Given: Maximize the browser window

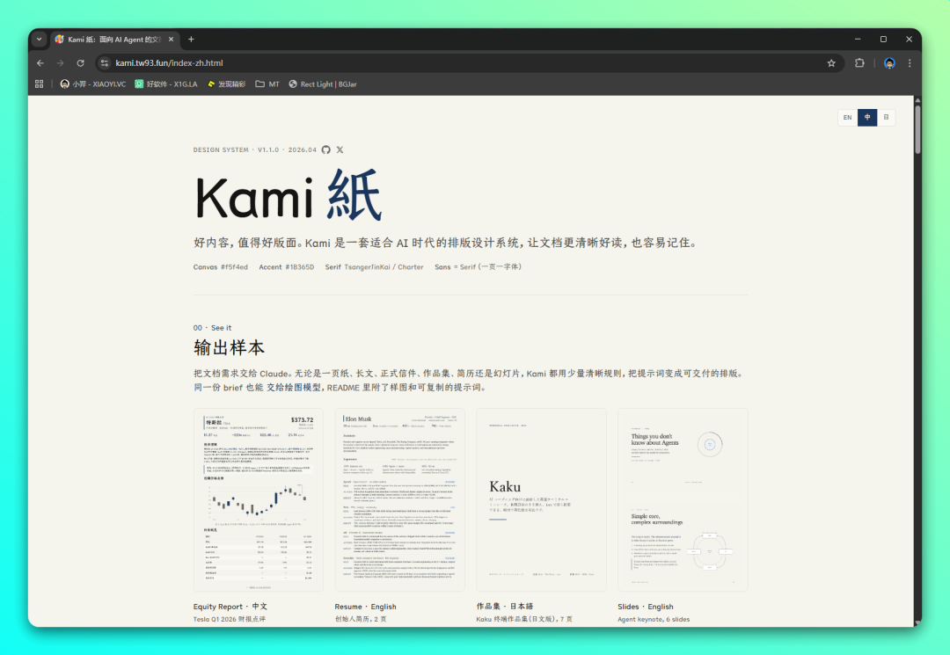Looking at the screenshot, I should click(x=883, y=40).
